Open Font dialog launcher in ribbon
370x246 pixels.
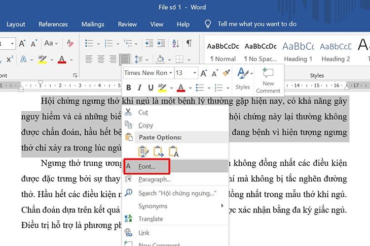click(x=75, y=75)
